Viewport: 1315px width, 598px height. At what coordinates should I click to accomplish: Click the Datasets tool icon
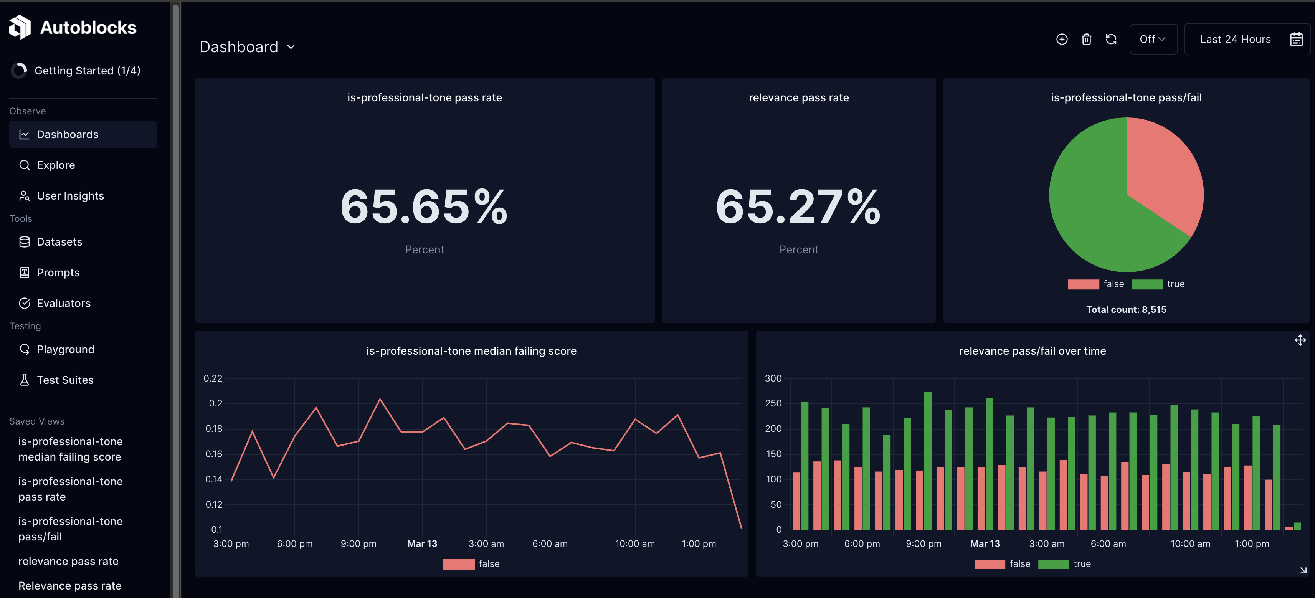tap(23, 241)
